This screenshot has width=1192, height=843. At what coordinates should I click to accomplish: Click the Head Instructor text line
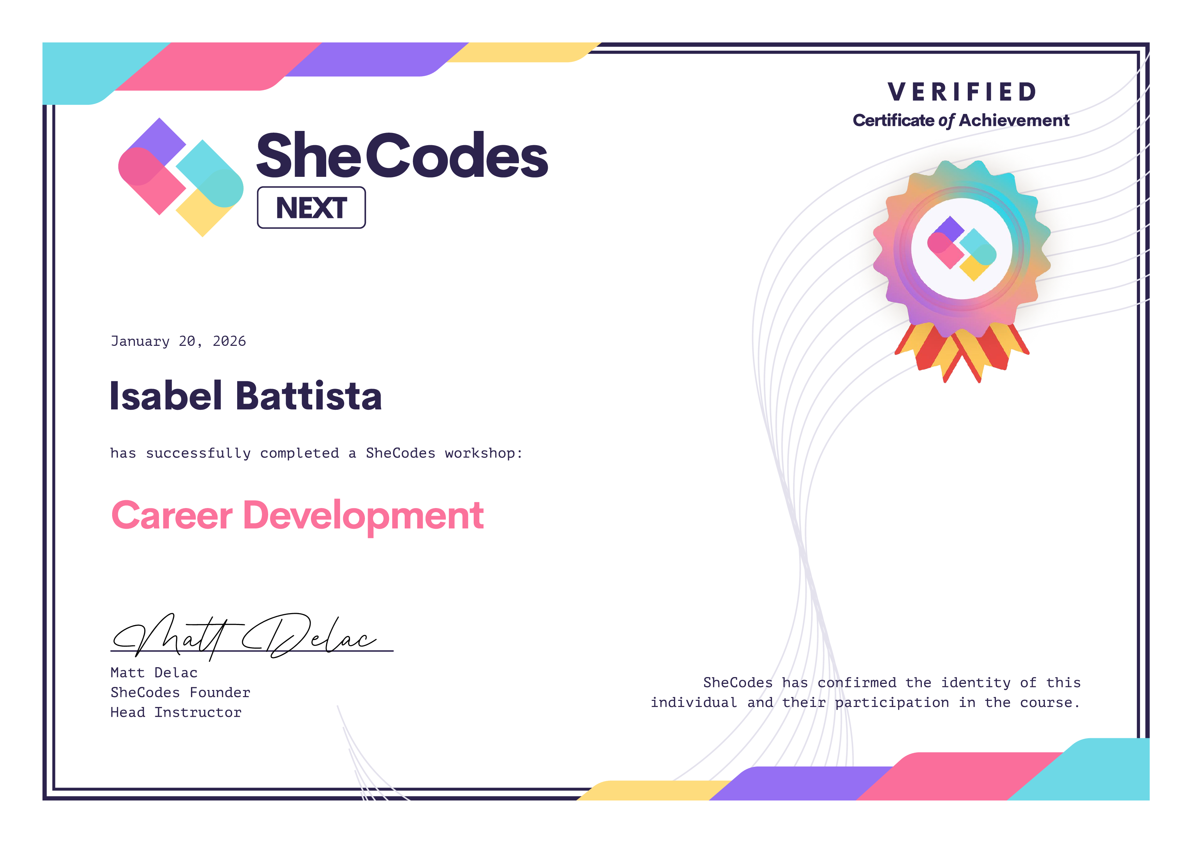(176, 712)
